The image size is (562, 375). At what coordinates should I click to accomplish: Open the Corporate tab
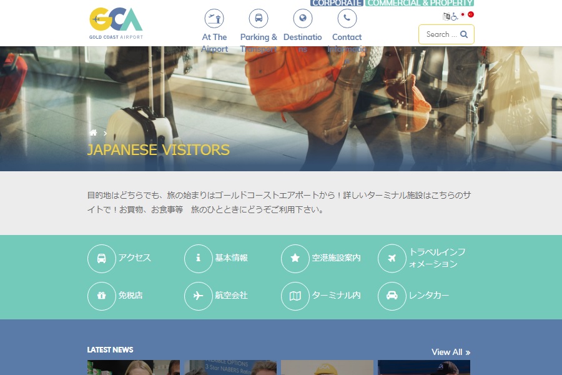337,3
